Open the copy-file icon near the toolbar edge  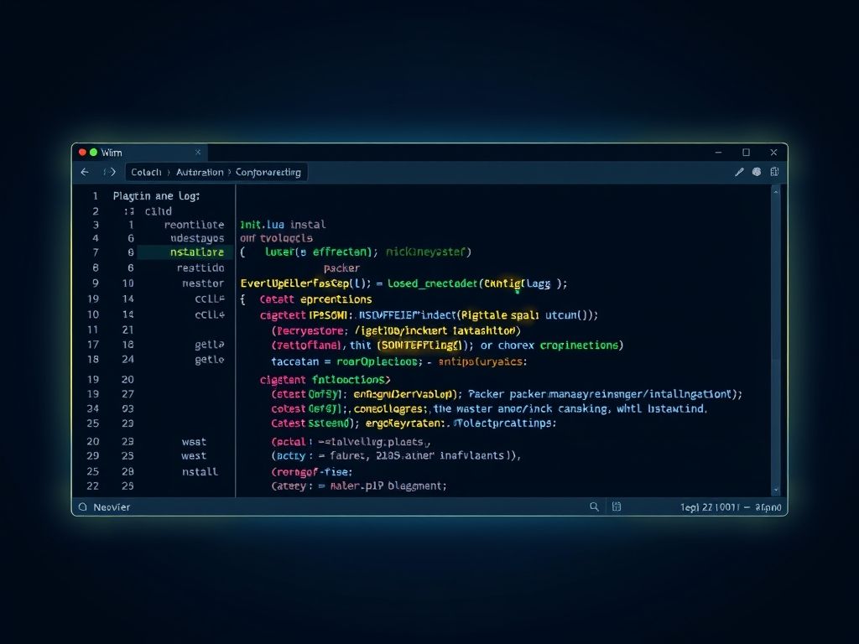point(773,171)
